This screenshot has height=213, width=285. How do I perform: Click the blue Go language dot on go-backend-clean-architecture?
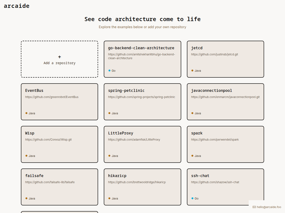(x=109, y=71)
